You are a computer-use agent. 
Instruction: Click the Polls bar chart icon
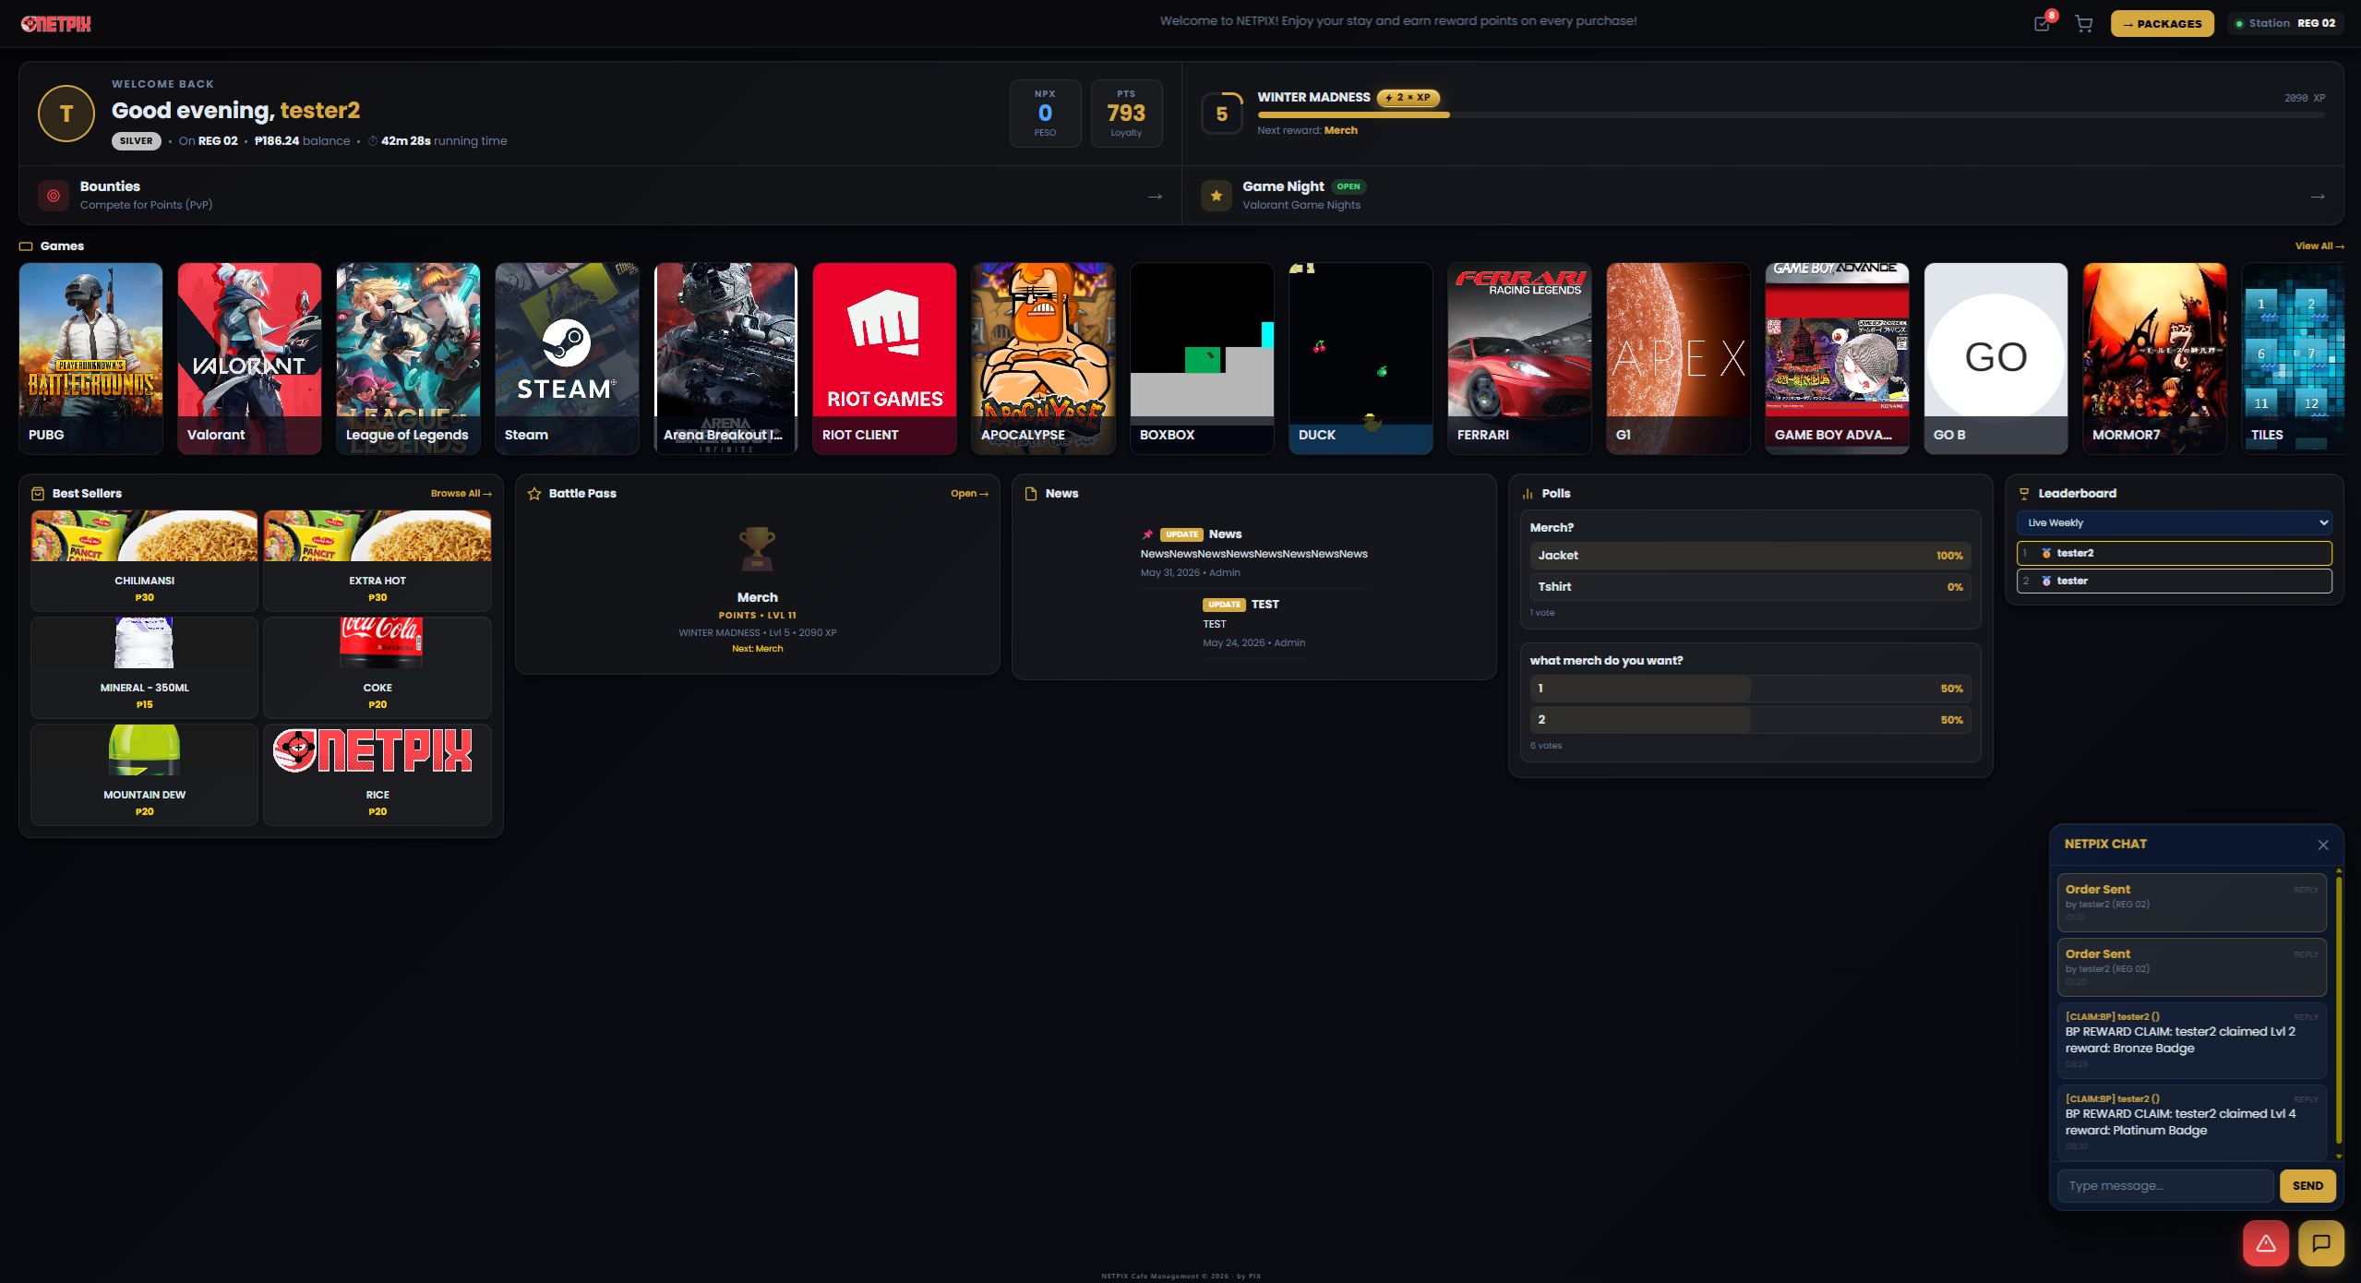click(1528, 494)
